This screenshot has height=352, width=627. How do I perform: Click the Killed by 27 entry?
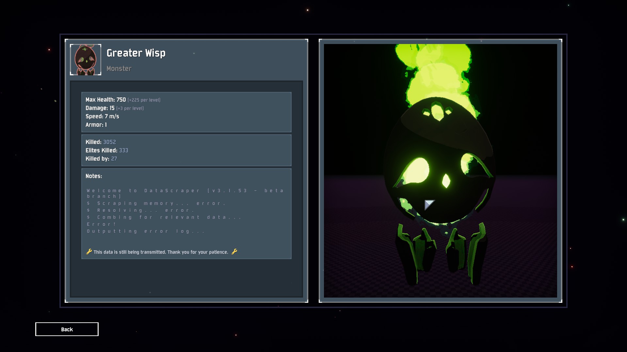pyautogui.click(x=101, y=159)
